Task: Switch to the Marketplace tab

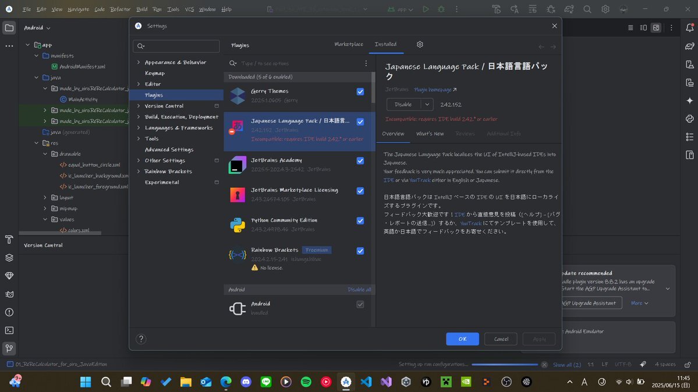Action: [349, 45]
